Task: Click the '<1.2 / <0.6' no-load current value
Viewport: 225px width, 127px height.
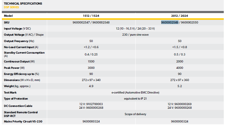Action: (91, 47)
